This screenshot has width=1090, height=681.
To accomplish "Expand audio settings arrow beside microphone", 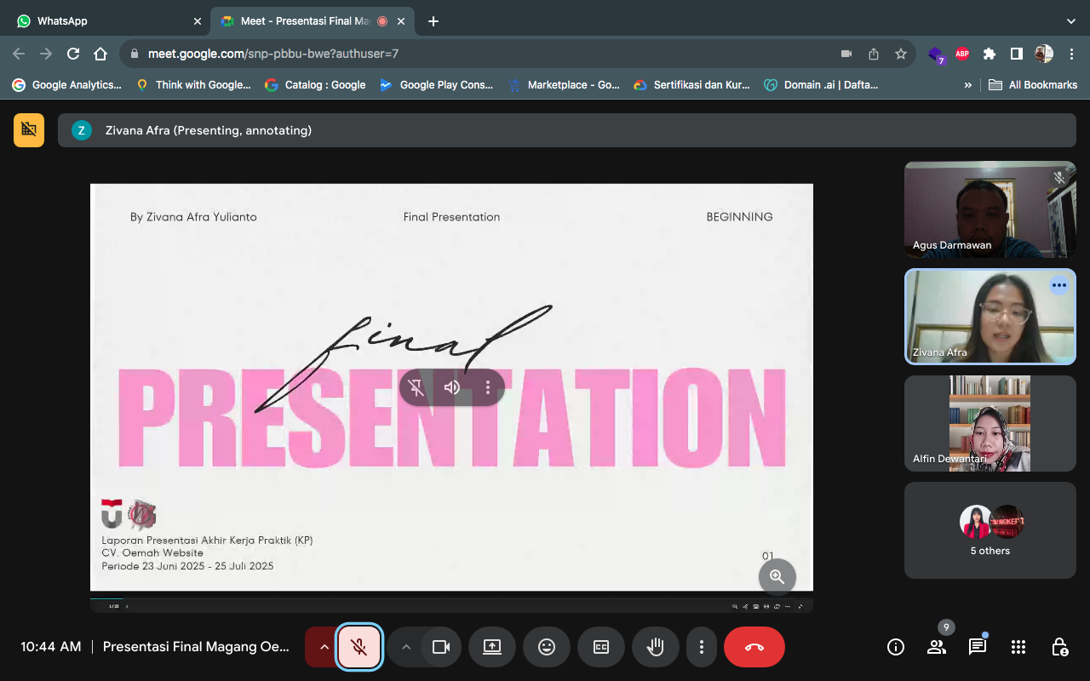I will 324,647.
